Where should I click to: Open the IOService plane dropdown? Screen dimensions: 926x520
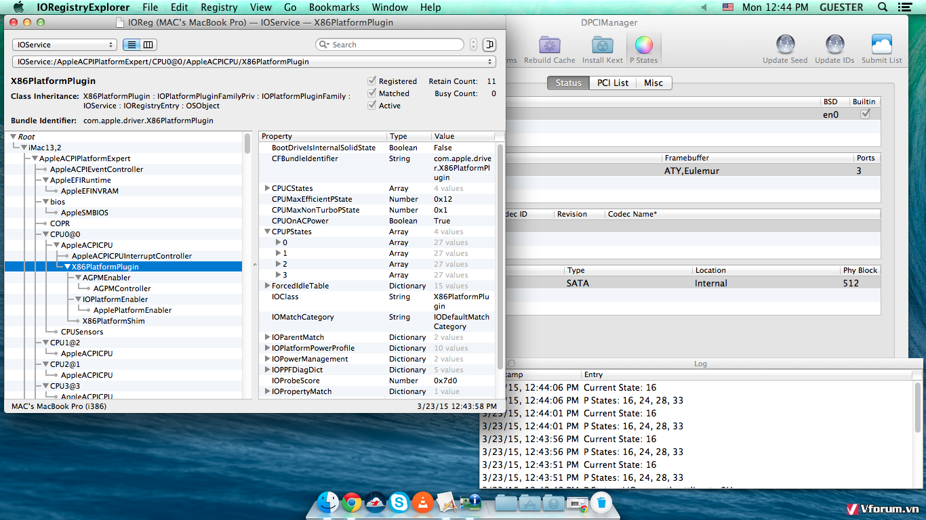click(64, 45)
